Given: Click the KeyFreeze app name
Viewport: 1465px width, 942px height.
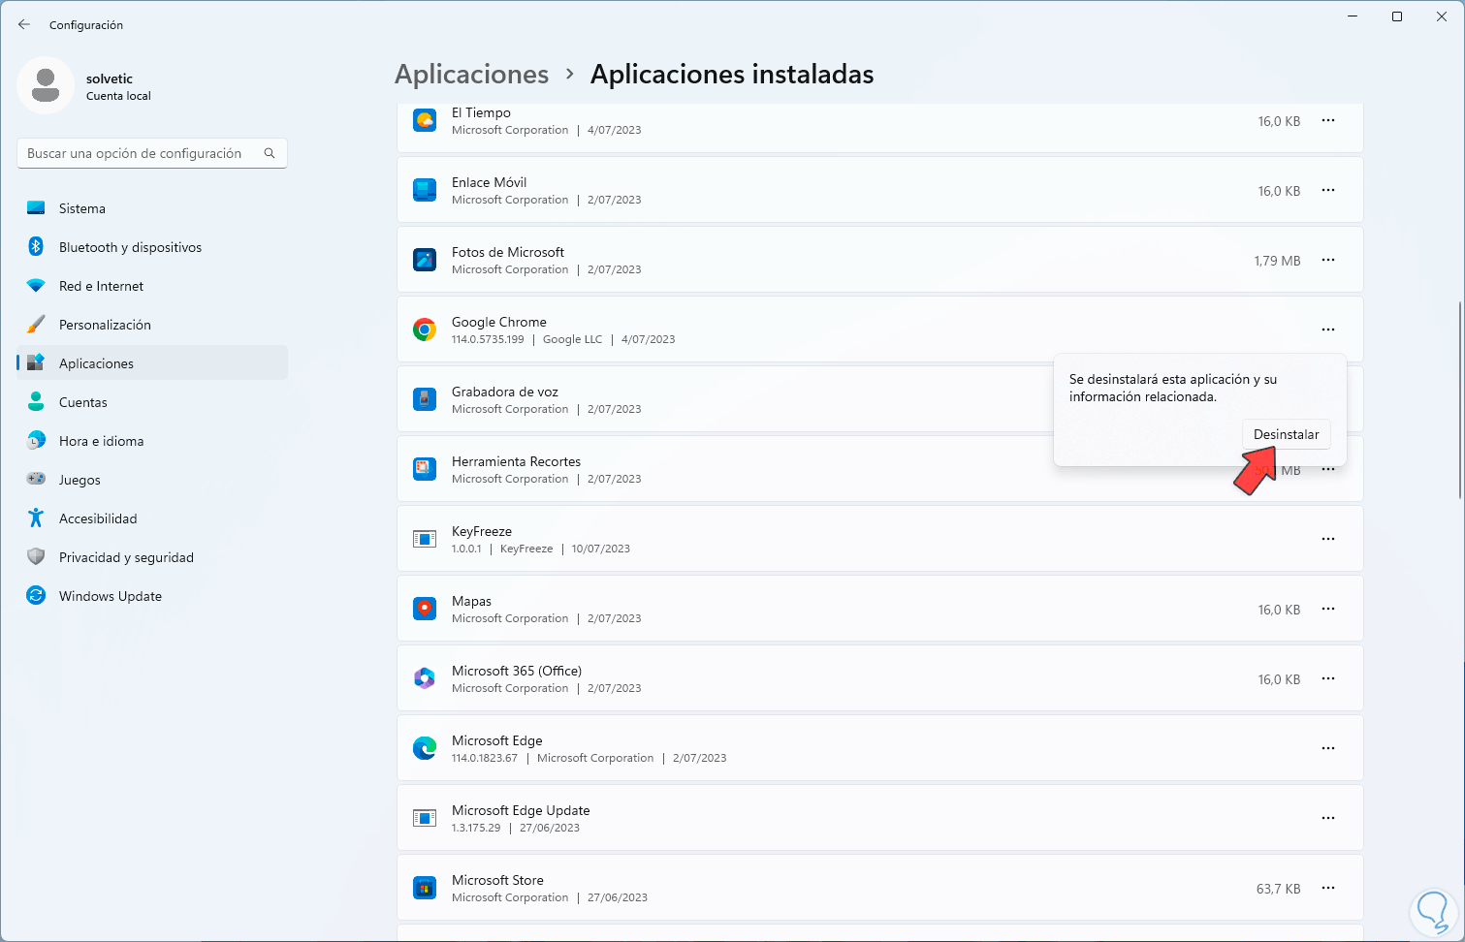Looking at the screenshot, I should [482, 531].
